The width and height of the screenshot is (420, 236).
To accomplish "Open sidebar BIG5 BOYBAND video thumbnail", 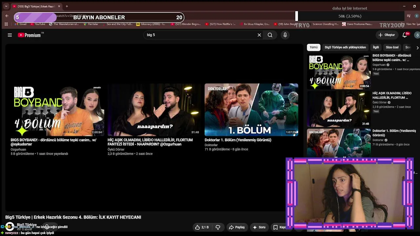I will [339, 71].
